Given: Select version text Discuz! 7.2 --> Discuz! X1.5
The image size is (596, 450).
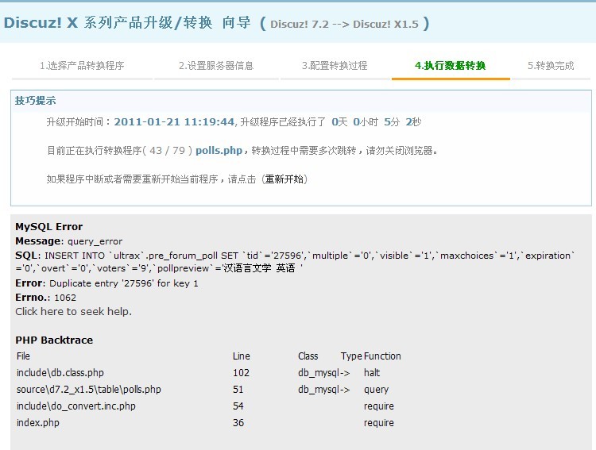Looking at the screenshot, I should tap(344, 25).
